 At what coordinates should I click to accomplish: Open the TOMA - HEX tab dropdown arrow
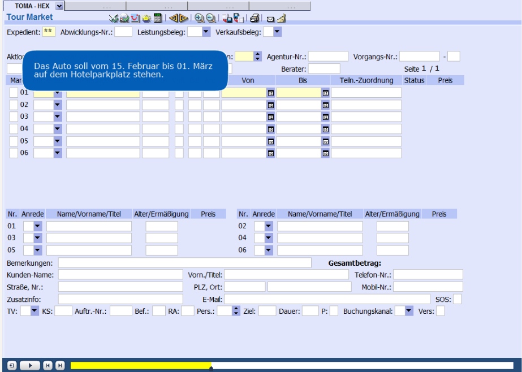59,6
